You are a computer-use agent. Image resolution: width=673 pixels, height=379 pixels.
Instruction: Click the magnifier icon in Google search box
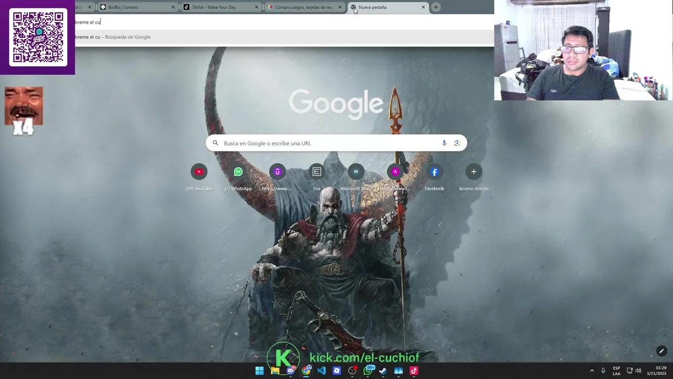tap(215, 143)
